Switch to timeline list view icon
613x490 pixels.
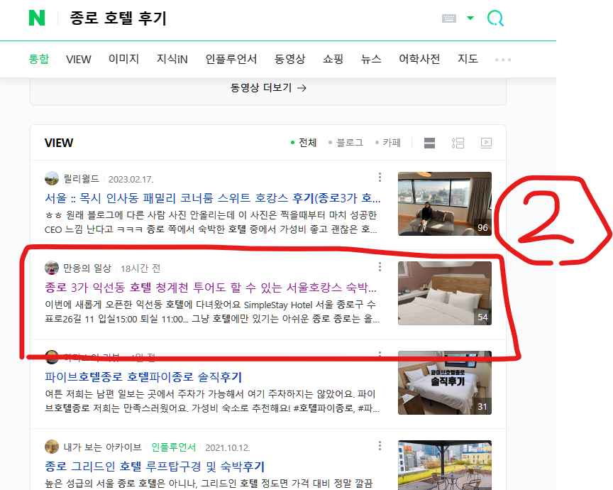458,143
